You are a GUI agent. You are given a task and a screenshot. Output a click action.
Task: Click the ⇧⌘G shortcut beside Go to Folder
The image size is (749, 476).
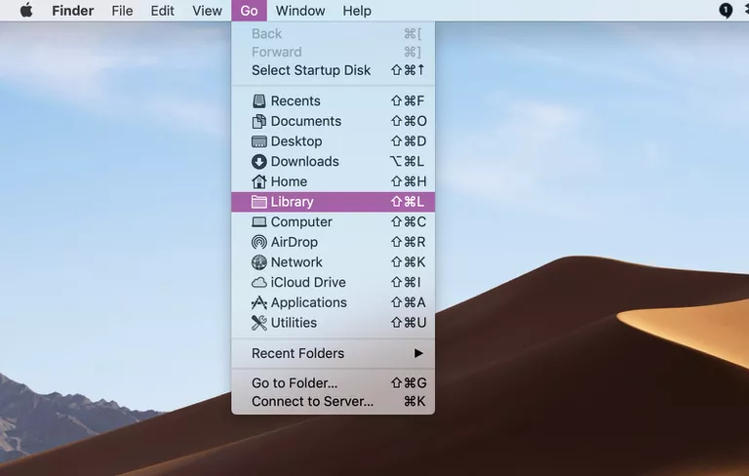pyautogui.click(x=409, y=382)
